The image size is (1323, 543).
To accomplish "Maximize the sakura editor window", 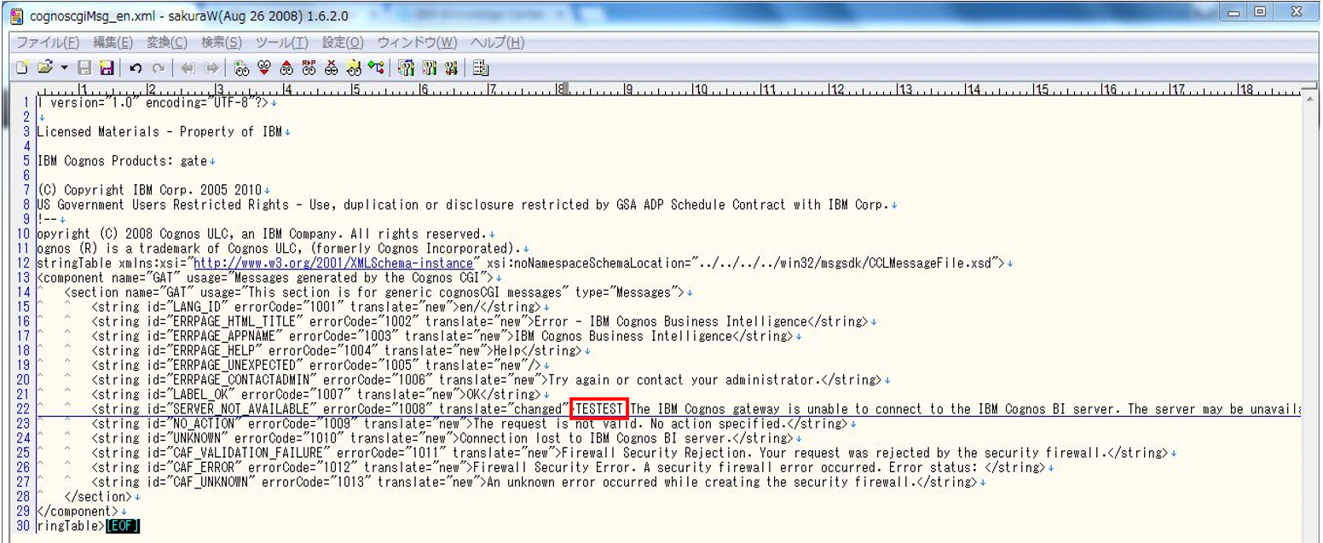I will pos(1260,11).
